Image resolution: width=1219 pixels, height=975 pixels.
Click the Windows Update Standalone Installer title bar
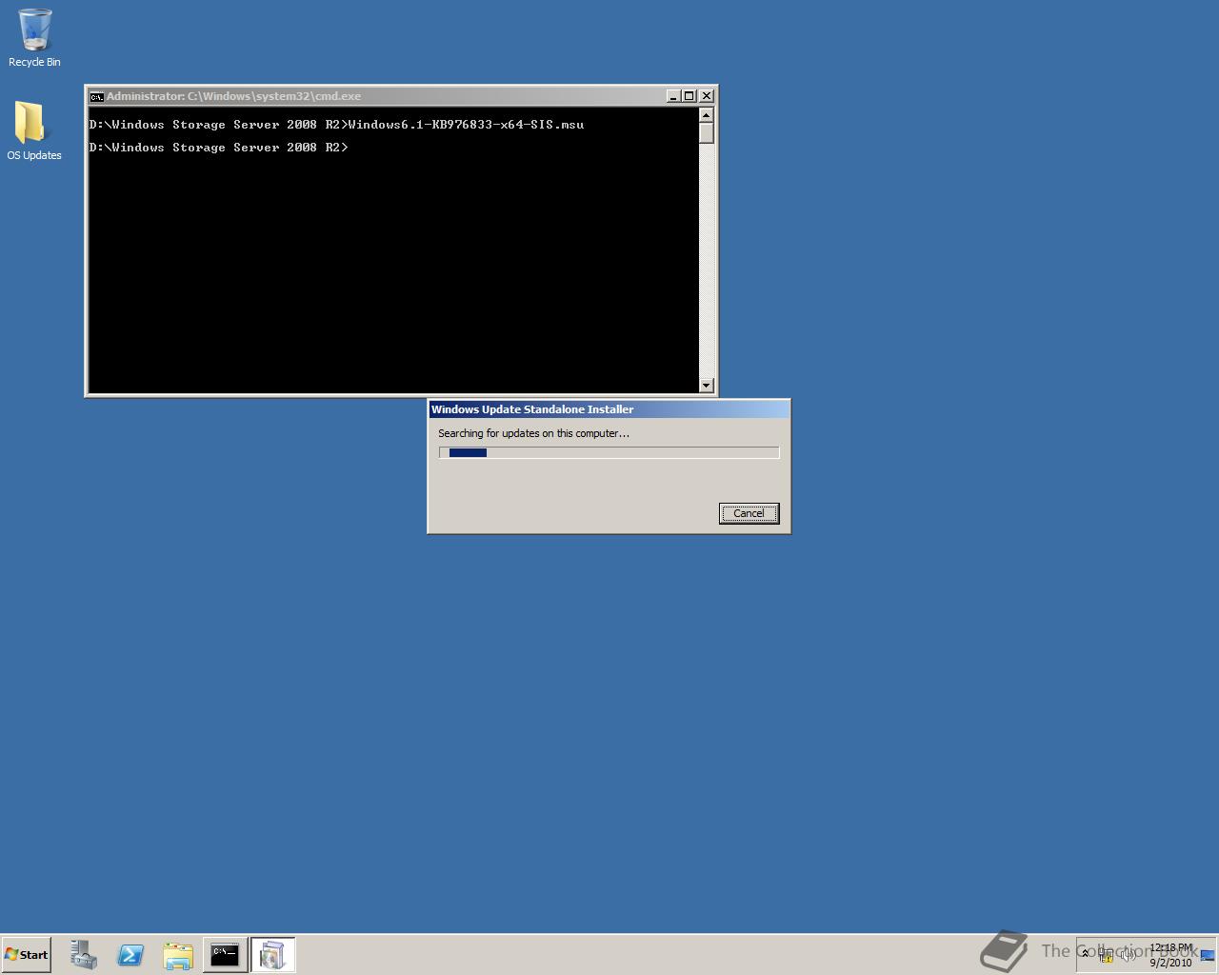click(x=609, y=409)
